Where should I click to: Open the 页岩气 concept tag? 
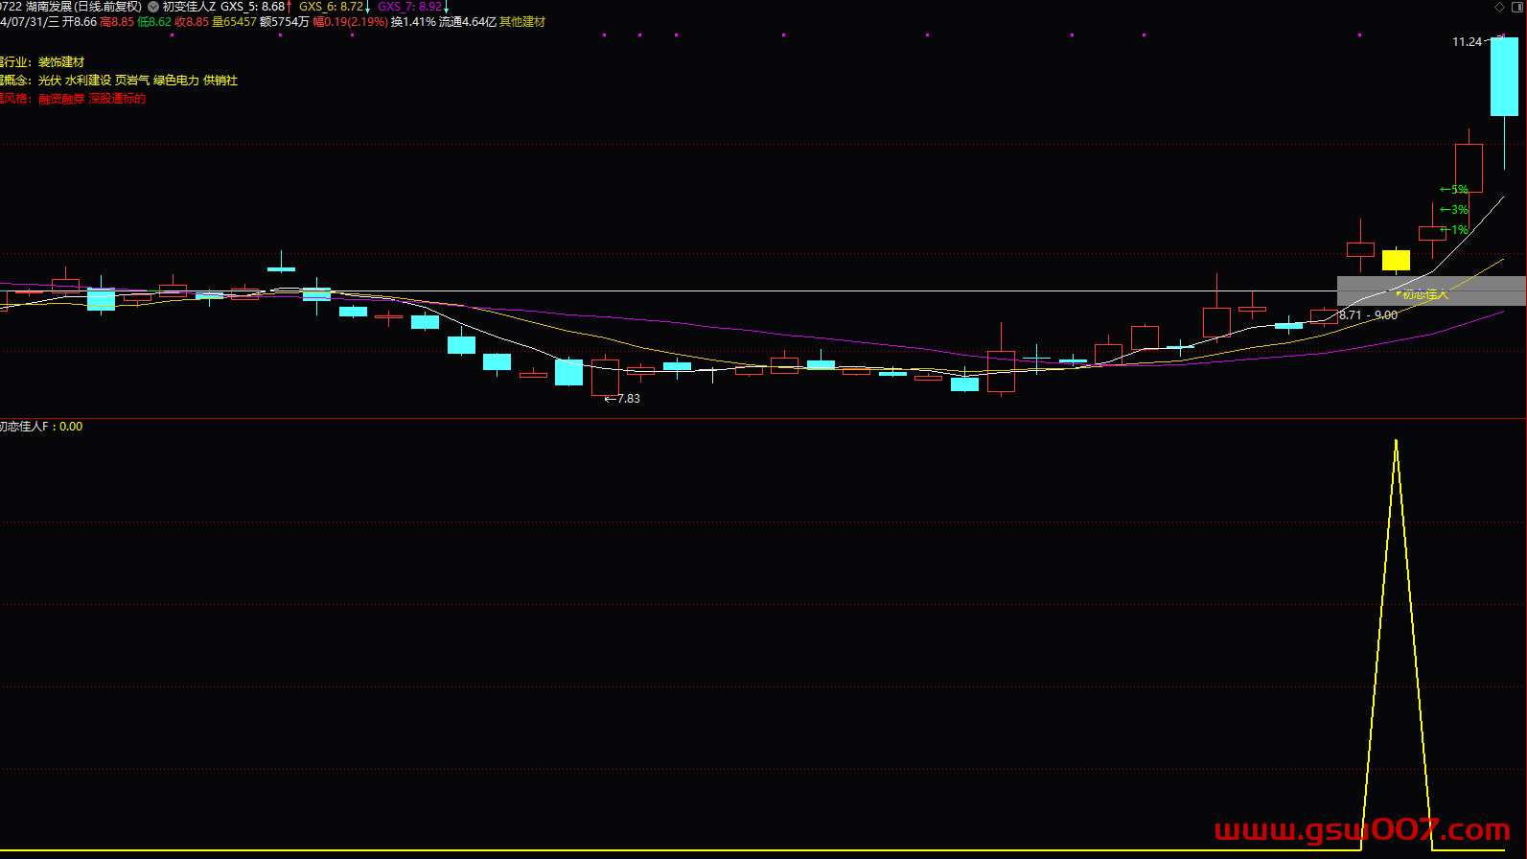[x=132, y=81]
